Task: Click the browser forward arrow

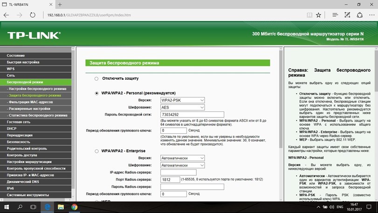Action: coord(19,15)
